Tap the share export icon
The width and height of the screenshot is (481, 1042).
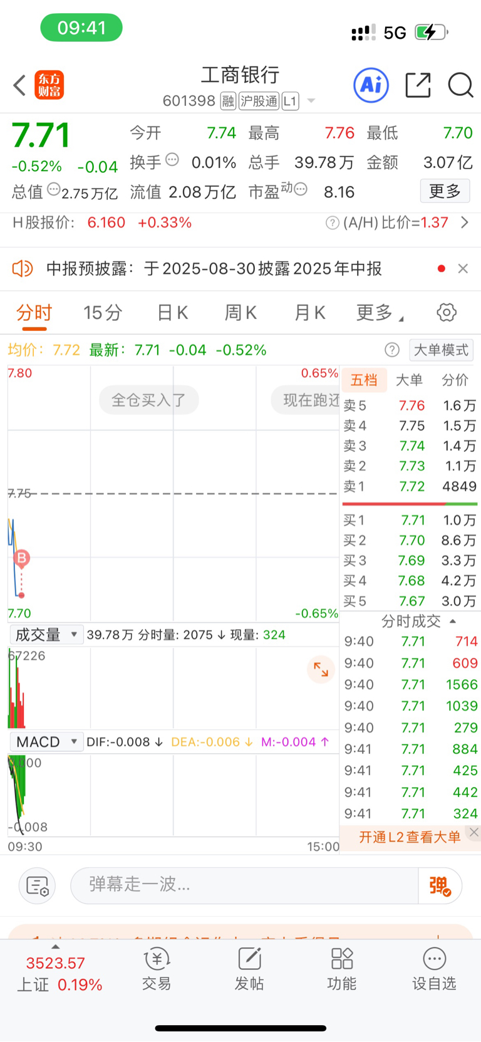tap(418, 85)
